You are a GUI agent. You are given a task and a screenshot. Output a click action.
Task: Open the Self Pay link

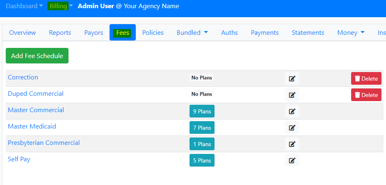click(x=19, y=159)
